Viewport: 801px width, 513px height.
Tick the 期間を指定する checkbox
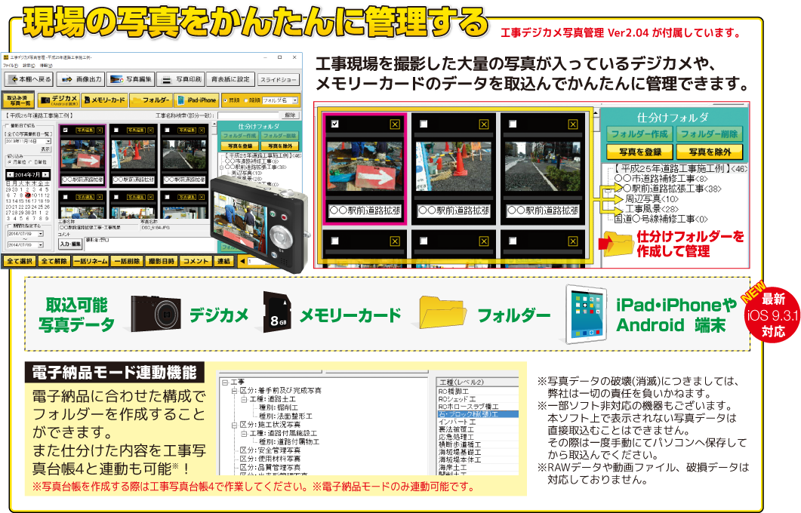tap(9, 226)
